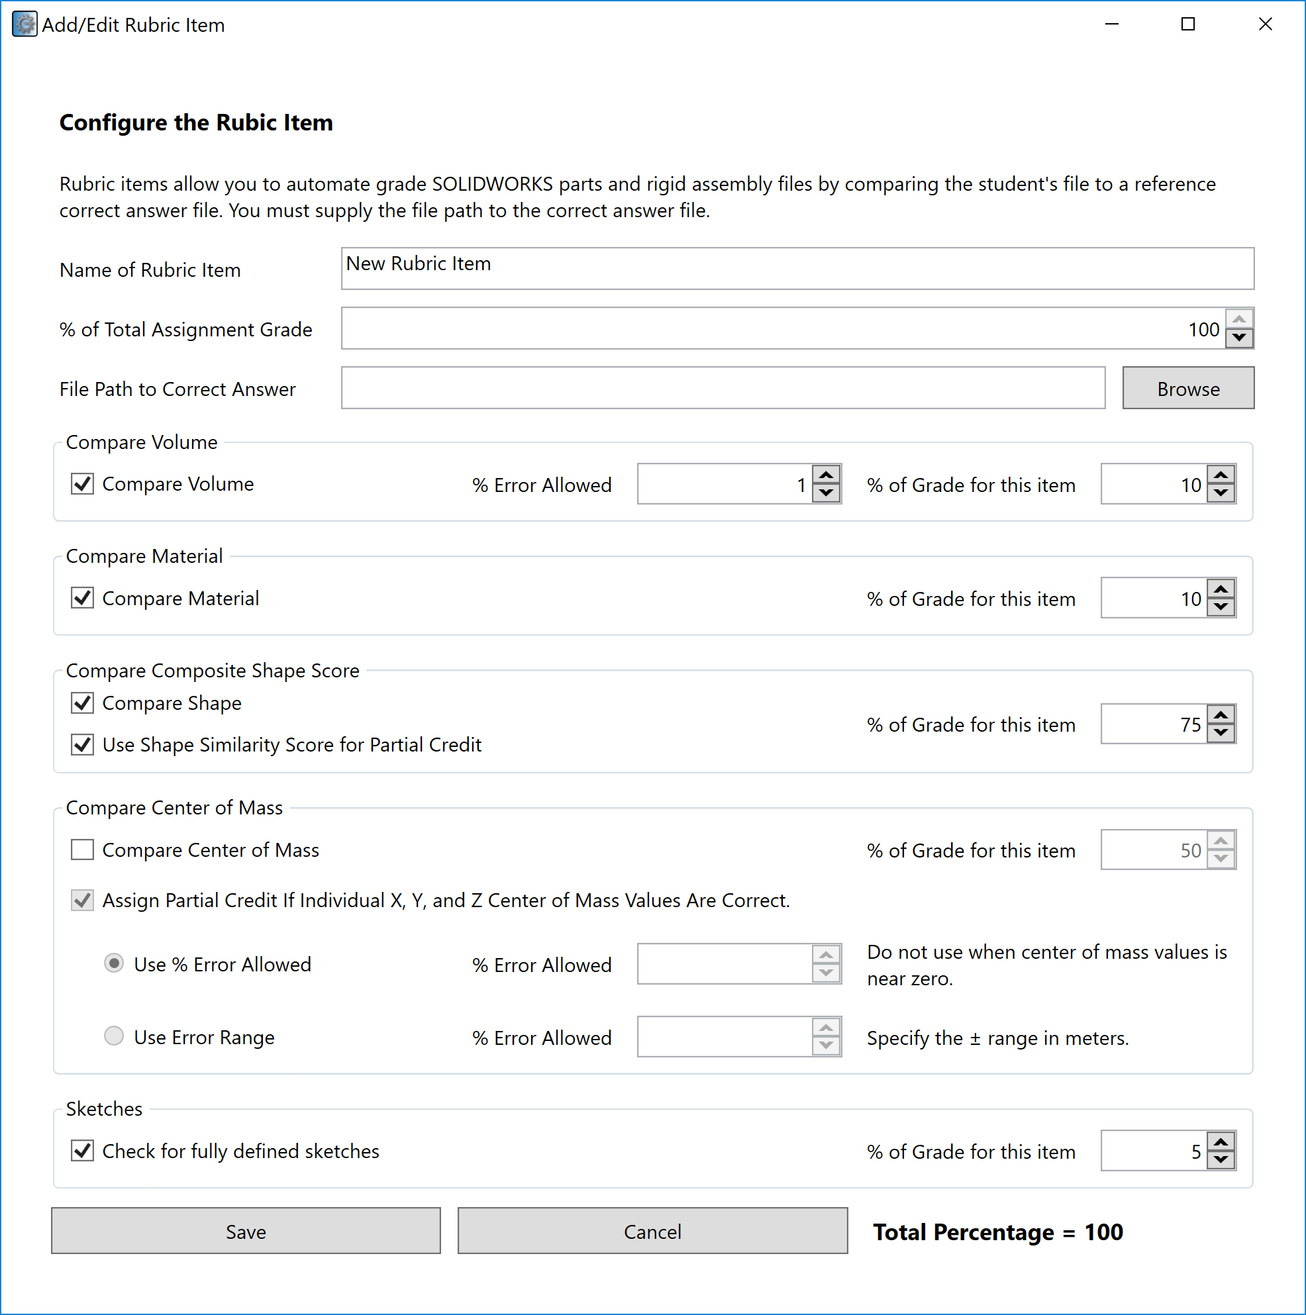Click the Name of Rubric Item text field
The image size is (1306, 1315).
click(x=797, y=268)
